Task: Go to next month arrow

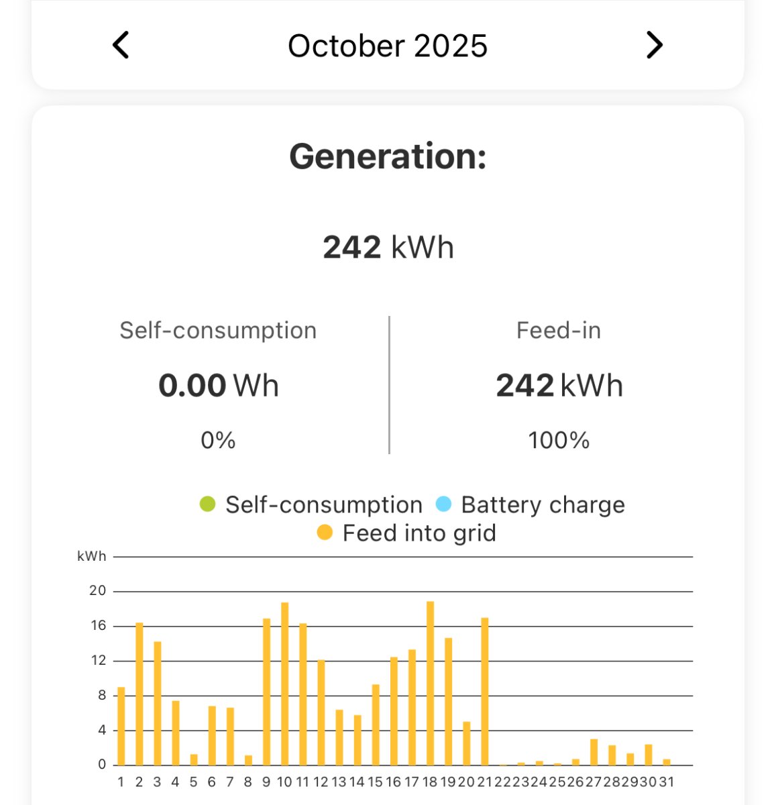Action: click(654, 46)
